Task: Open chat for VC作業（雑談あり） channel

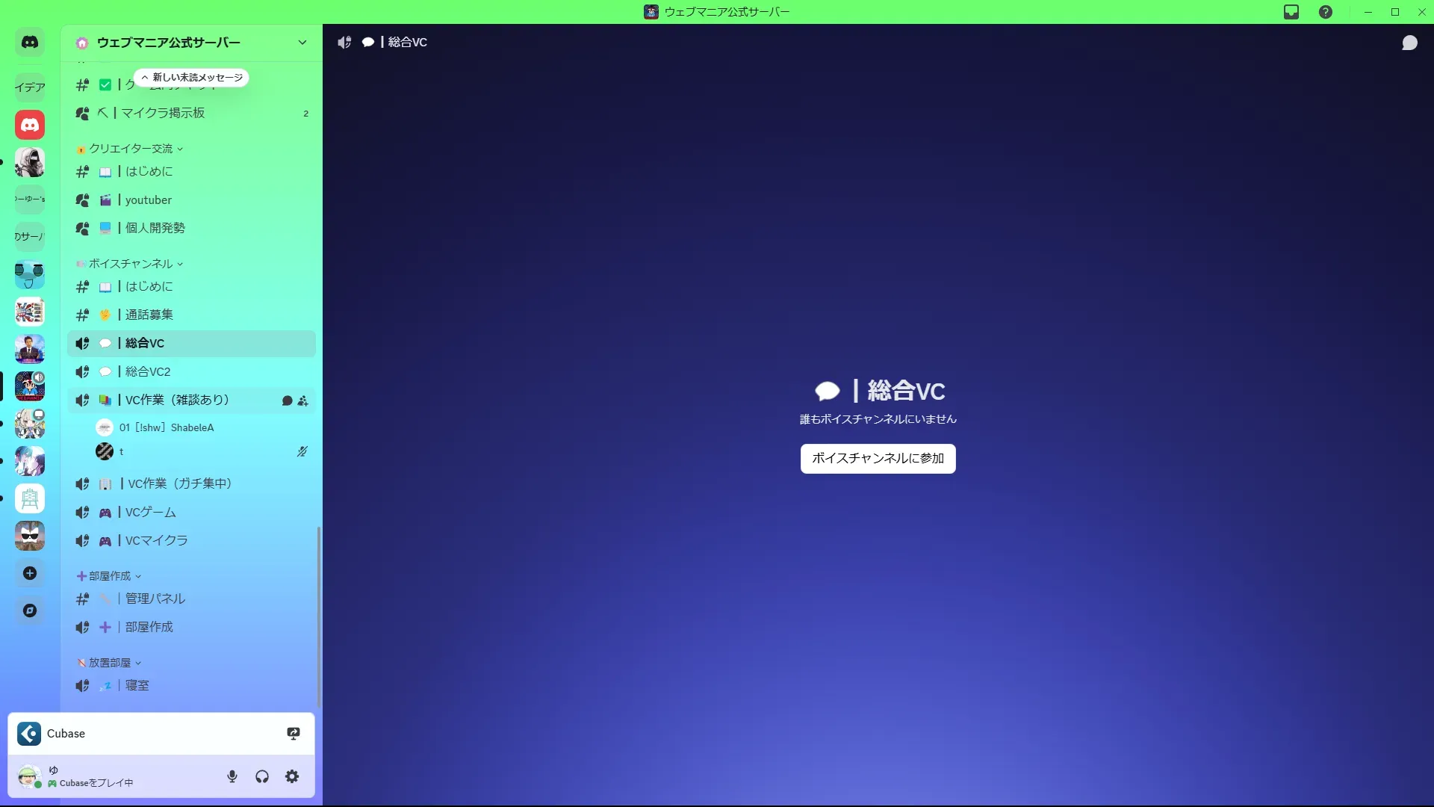Action: point(287,401)
